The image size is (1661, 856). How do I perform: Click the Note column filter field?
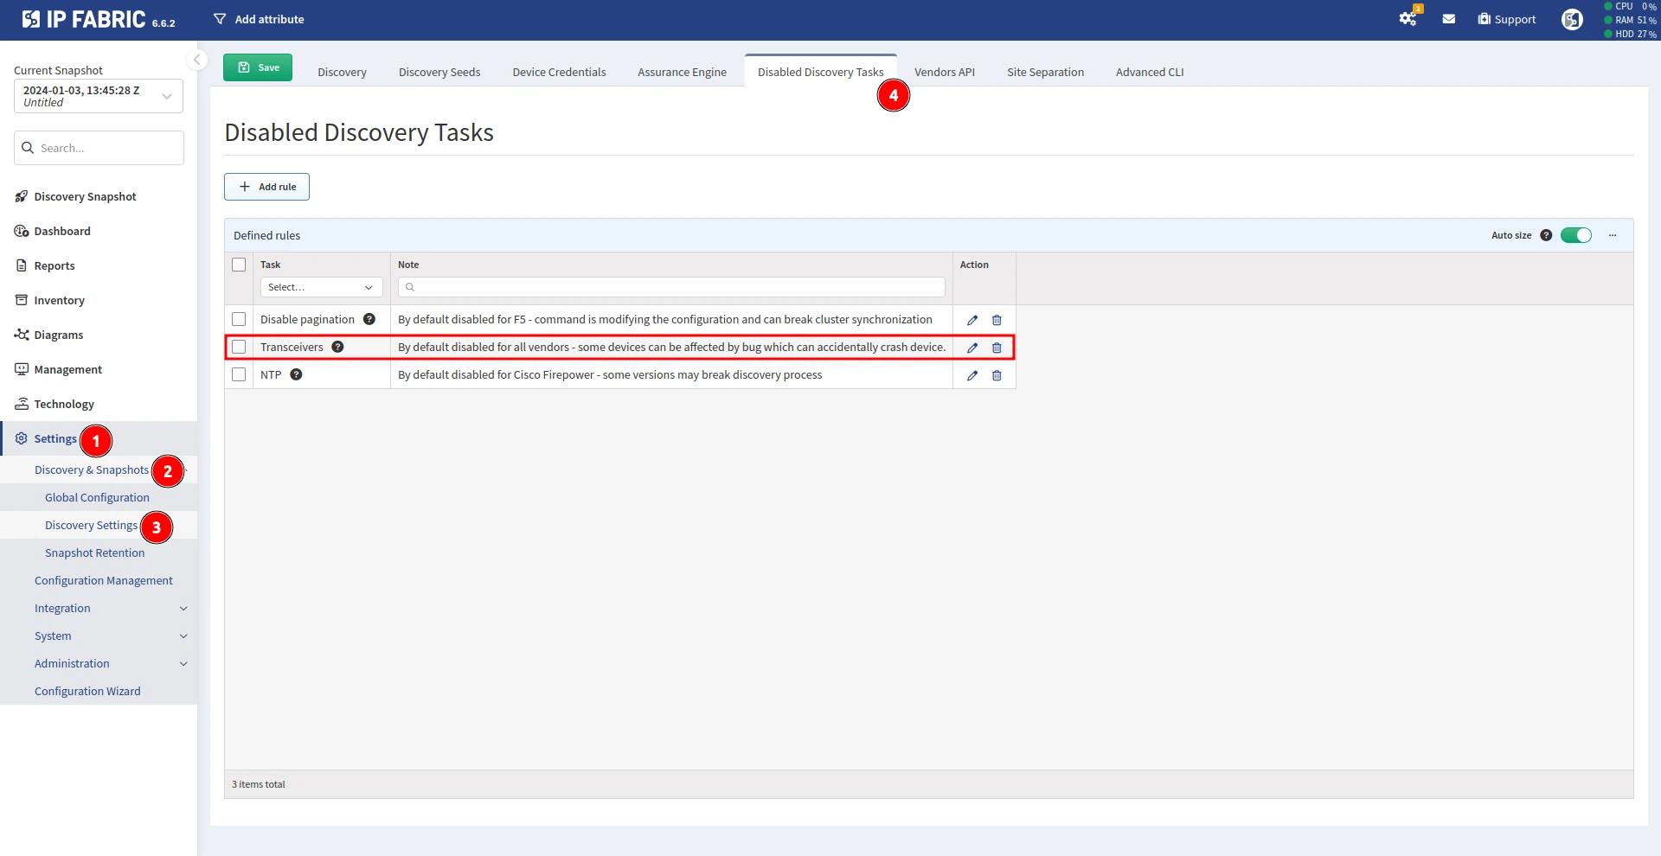[671, 287]
